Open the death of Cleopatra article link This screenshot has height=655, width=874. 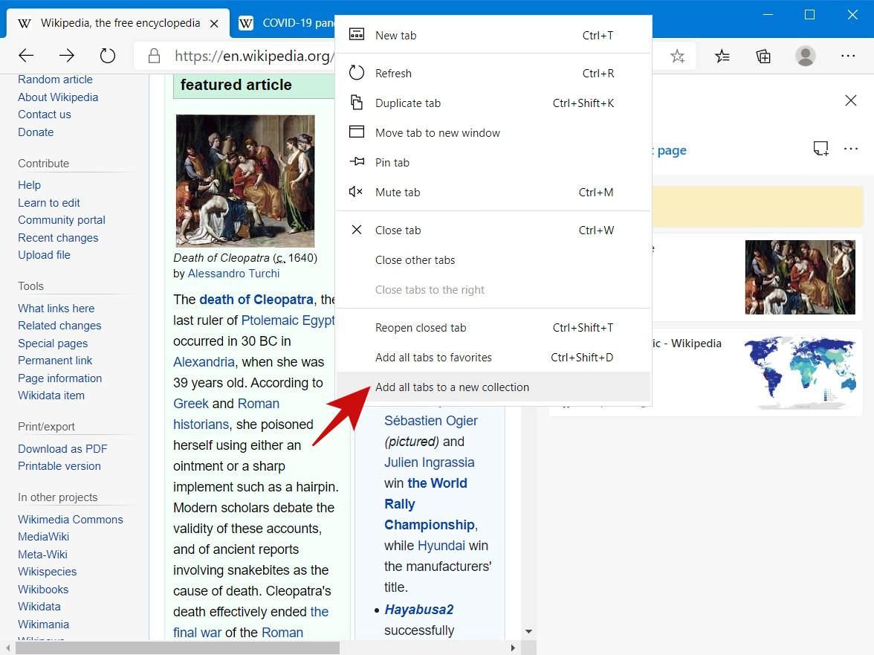click(256, 300)
